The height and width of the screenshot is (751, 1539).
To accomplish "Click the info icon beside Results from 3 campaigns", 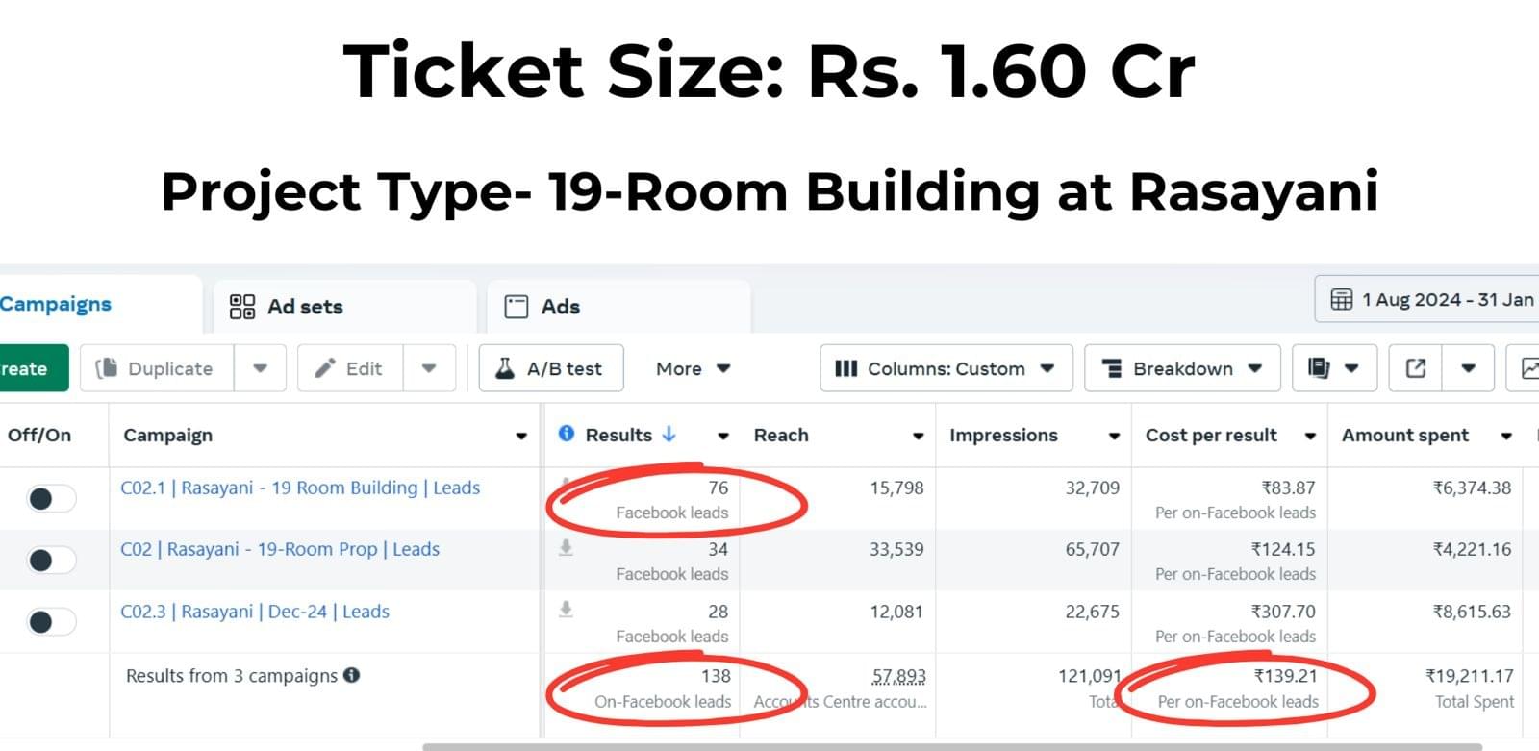I will coord(352,675).
